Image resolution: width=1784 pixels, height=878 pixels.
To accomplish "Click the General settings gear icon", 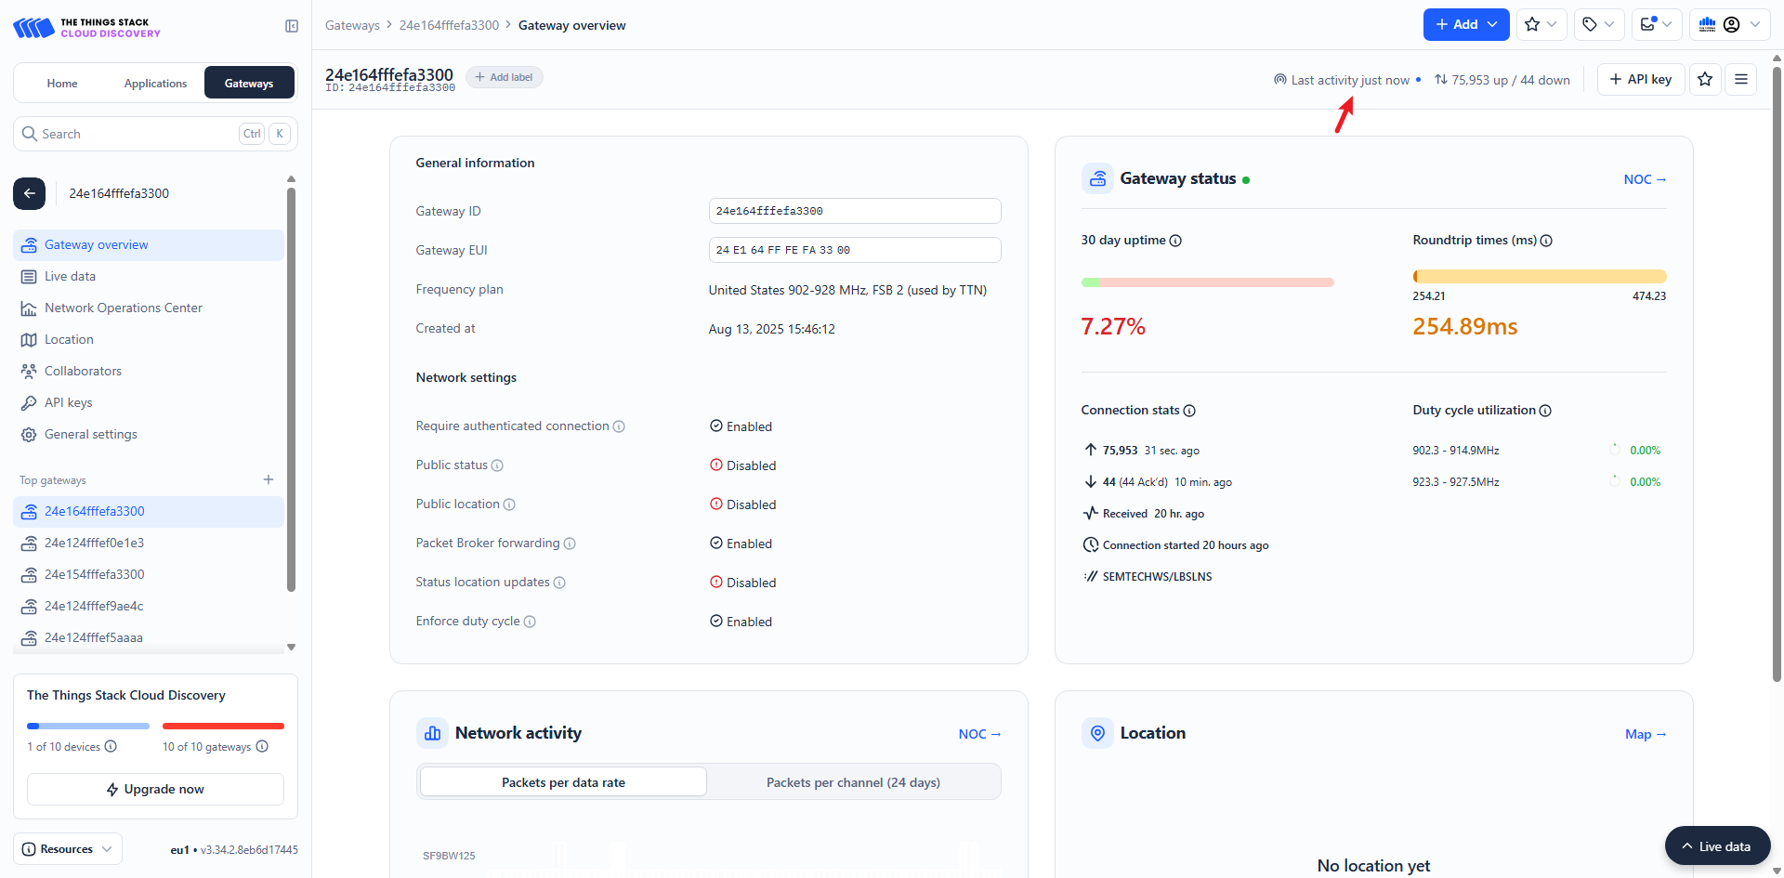I will pyautogui.click(x=29, y=435).
